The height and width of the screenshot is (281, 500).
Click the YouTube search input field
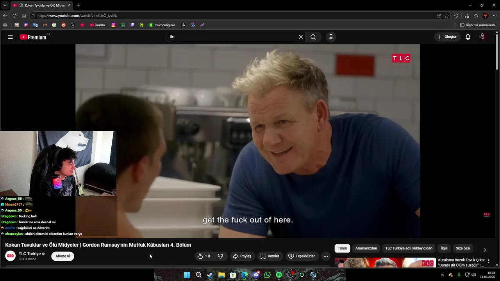(x=232, y=37)
